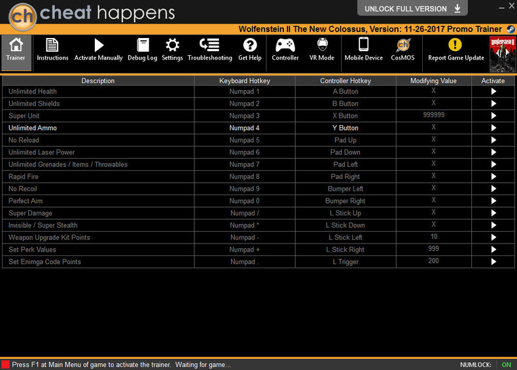Click the A Button controller hotkey
This screenshot has width=517, height=370.
346,92
